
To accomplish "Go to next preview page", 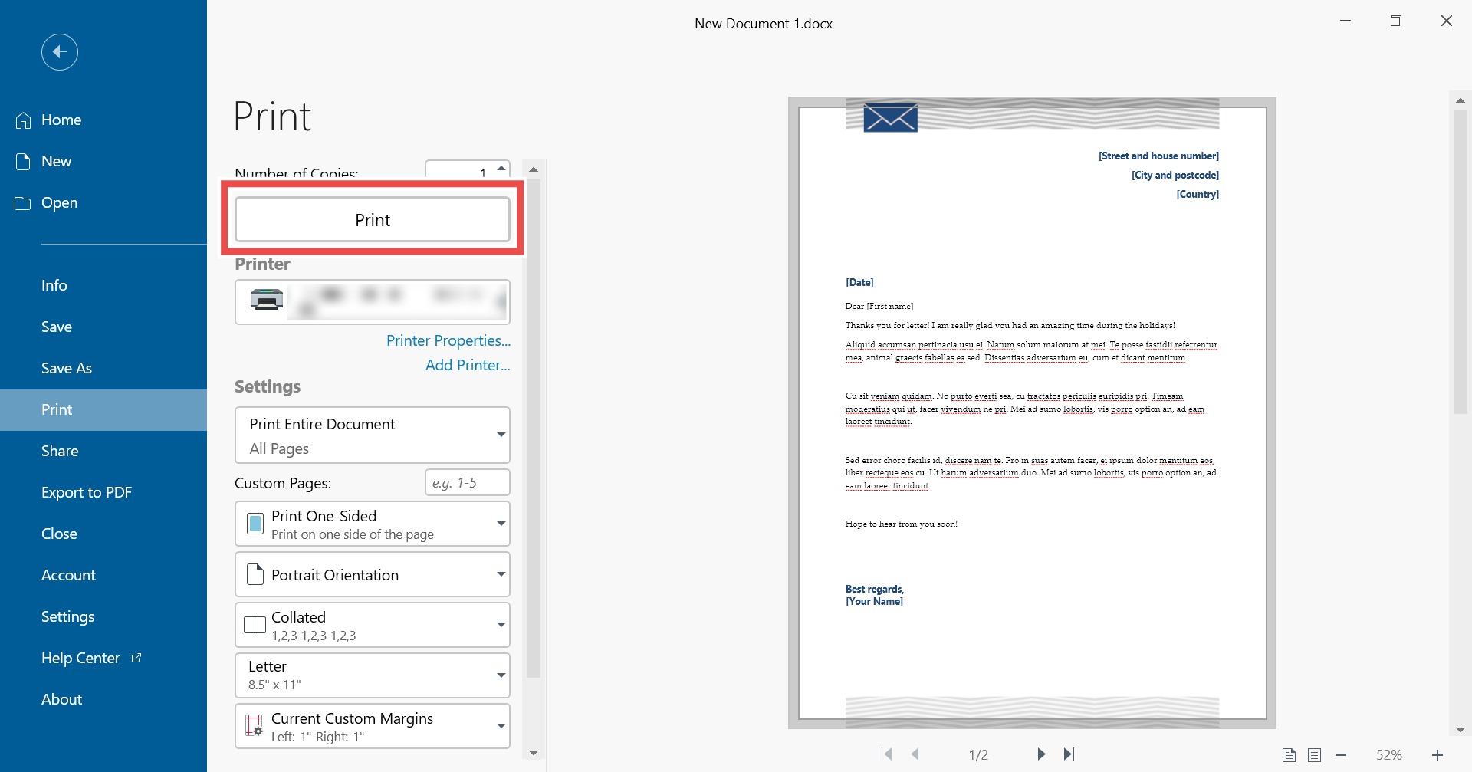I will click(x=1041, y=754).
